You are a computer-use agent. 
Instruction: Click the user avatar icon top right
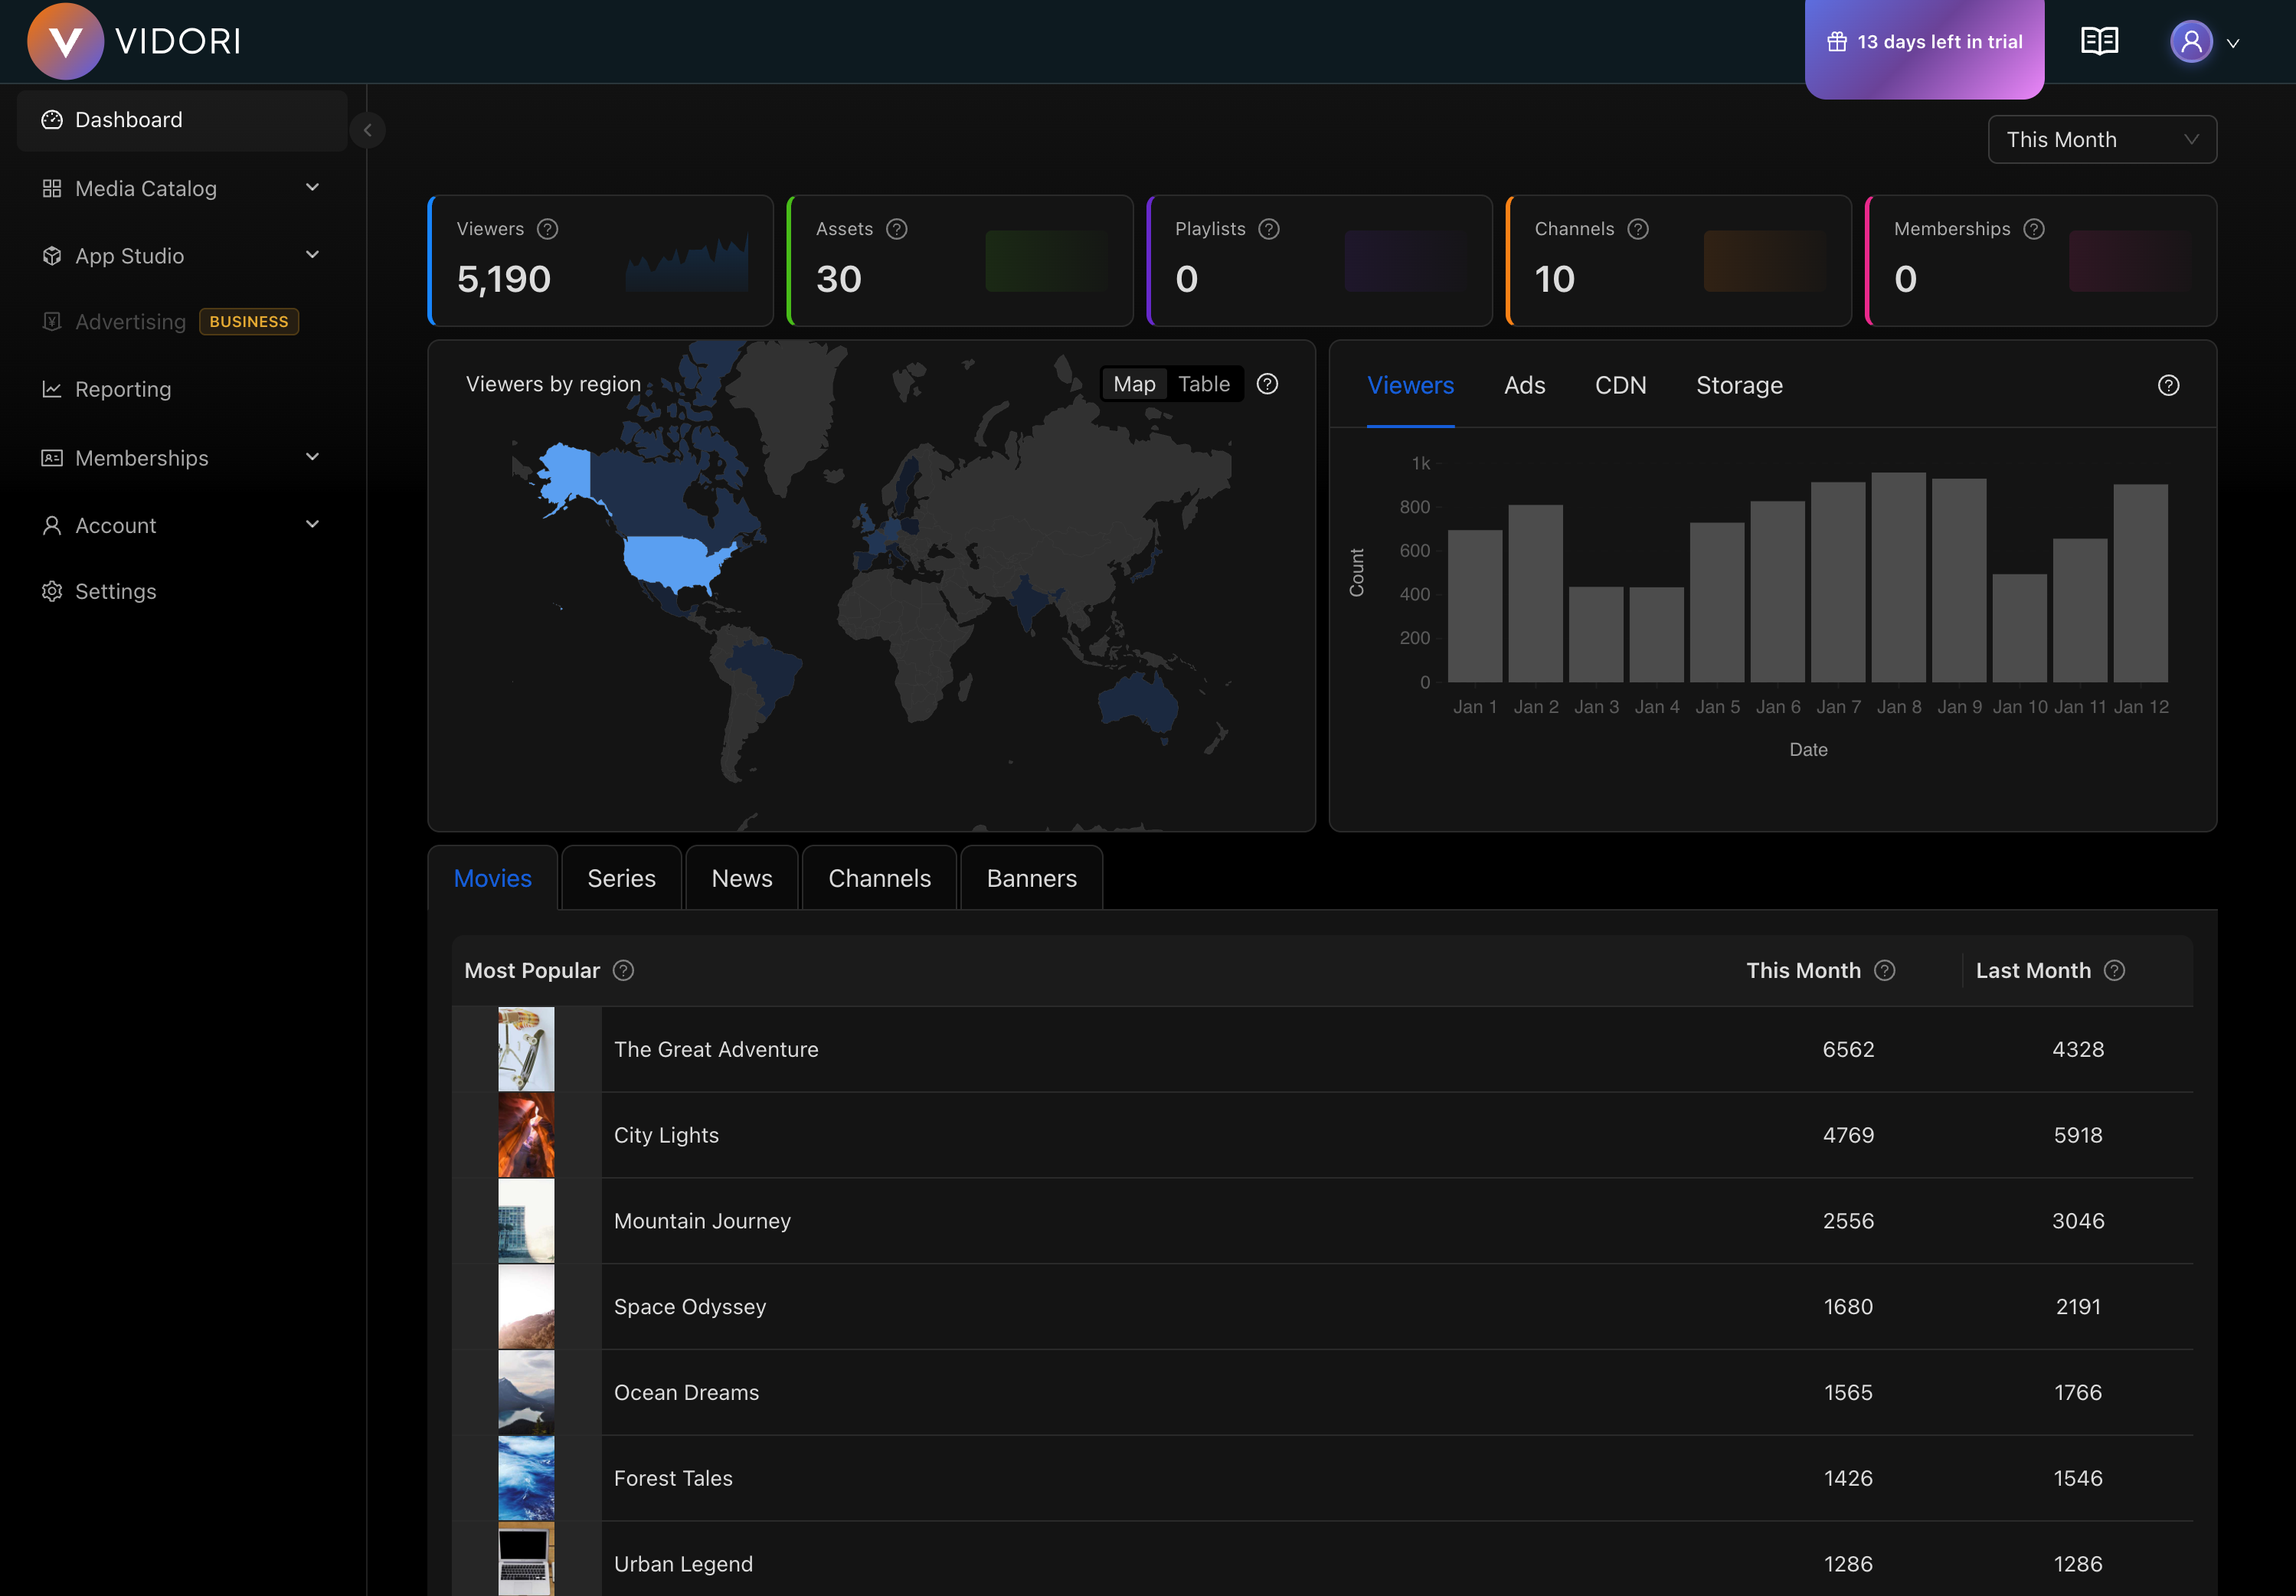pos(2190,42)
